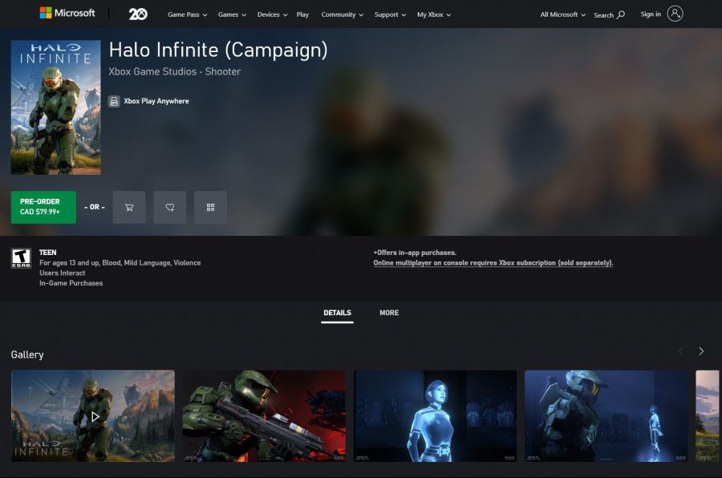Click the Xbox Game Studios · Shooter text

click(175, 71)
